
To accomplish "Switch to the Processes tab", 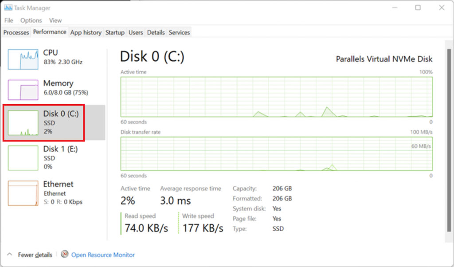I will click(16, 32).
